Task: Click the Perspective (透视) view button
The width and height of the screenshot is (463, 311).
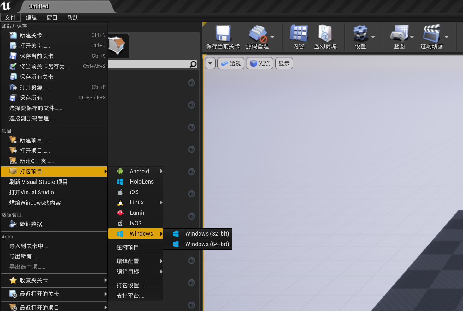Action: 231,63
